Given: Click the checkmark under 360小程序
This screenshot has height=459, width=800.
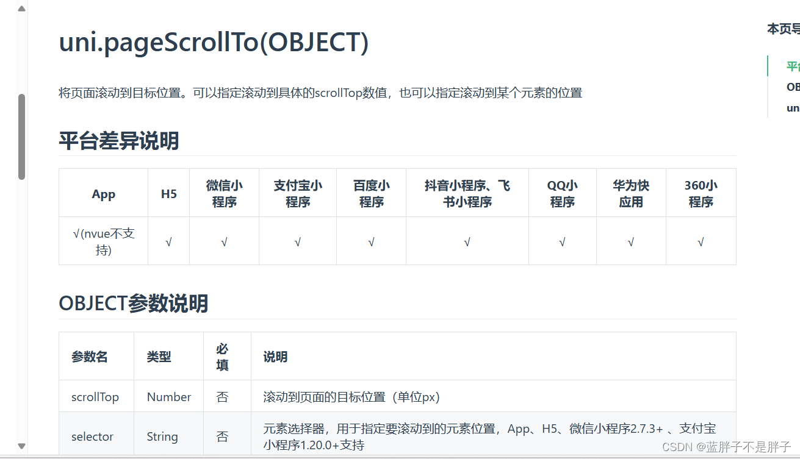Looking at the screenshot, I should (x=701, y=242).
